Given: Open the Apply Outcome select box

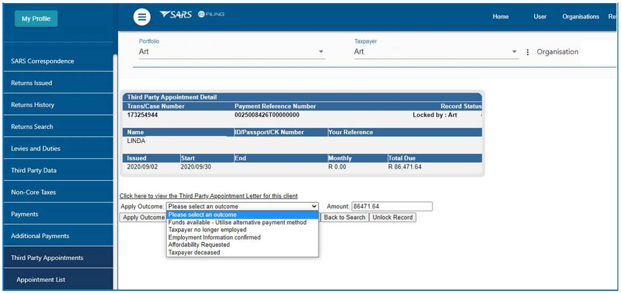Looking at the screenshot, I should [242, 206].
